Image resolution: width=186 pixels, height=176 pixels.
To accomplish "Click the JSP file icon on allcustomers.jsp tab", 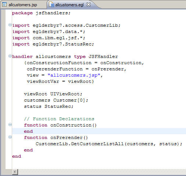I will coord(4,5).
